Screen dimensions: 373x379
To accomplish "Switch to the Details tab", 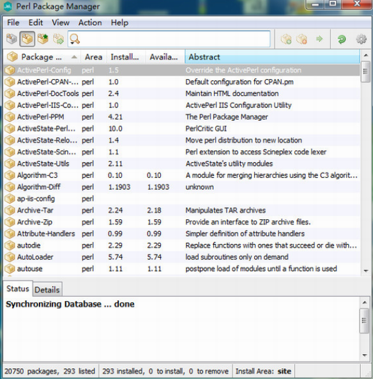I will point(47,290).
